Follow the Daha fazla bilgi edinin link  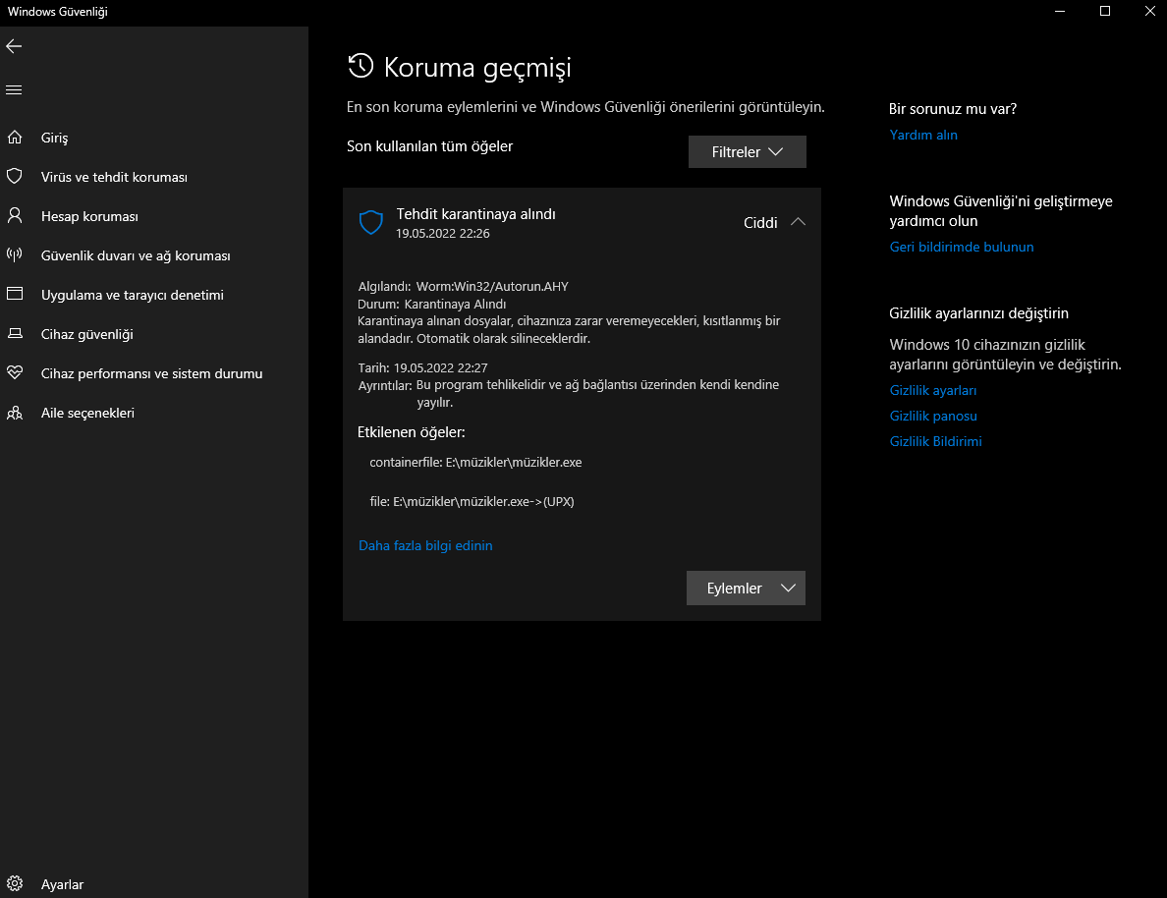point(425,546)
